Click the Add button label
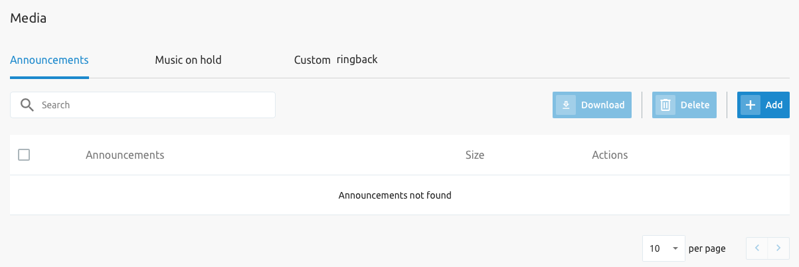 (x=774, y=105)
